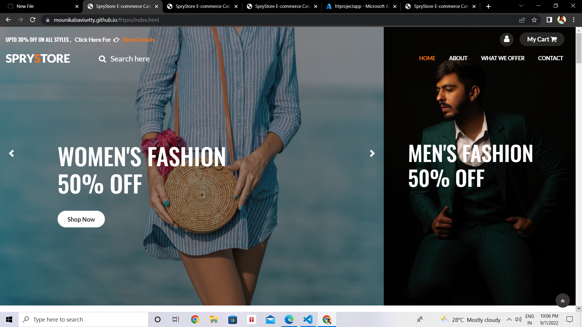Open the ABOUT menu item
The image size is (582, 327).
[458, 58]
